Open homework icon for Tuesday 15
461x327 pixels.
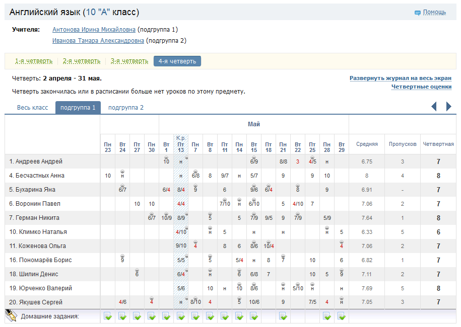(x=254, y=316)
